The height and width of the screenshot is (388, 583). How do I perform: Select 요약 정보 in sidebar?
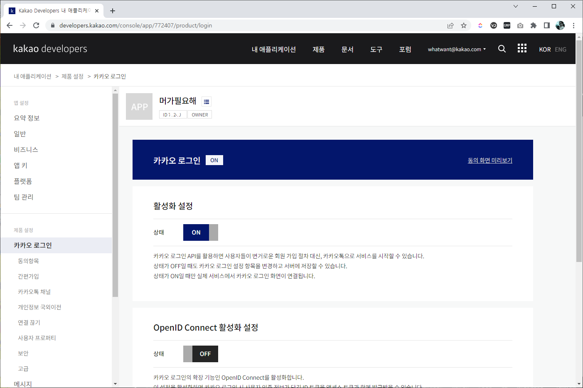click(27, 118)
